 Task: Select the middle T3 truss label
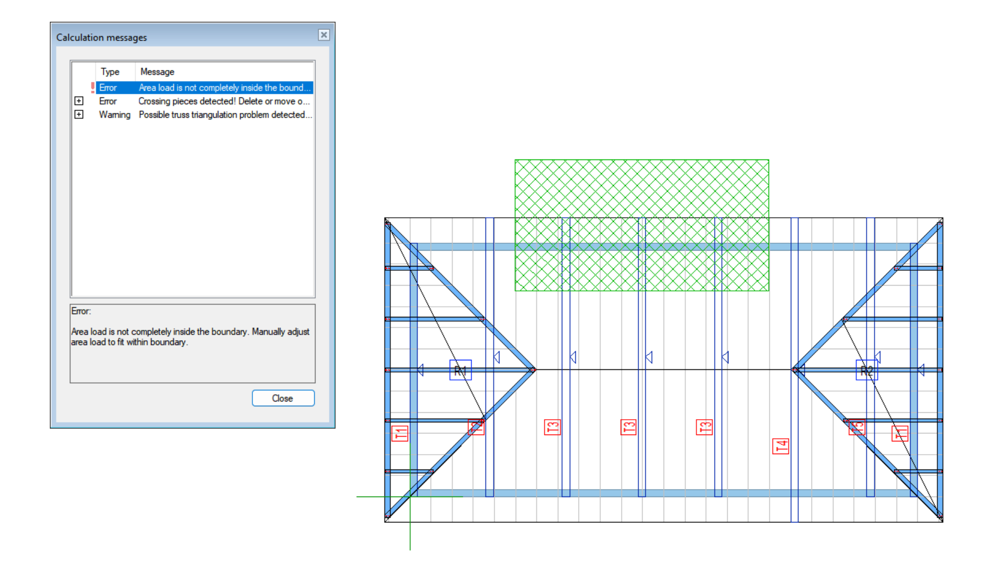(628, 427)
